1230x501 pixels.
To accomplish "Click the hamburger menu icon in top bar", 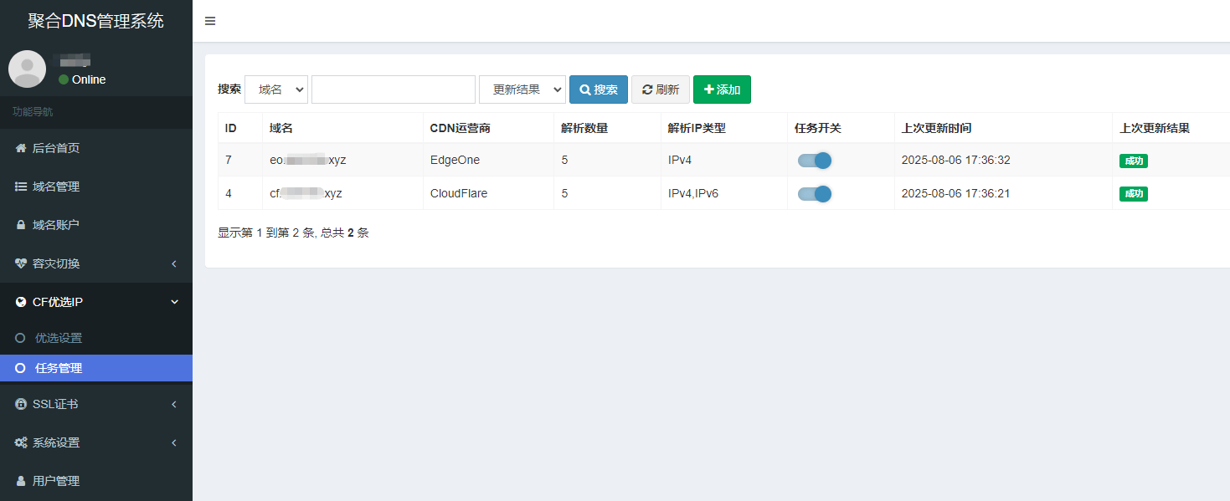I will pyautogui.click(x=210, y=21).
